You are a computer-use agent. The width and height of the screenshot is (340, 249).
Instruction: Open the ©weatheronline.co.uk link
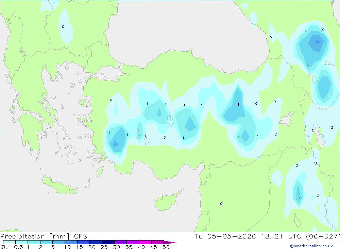tap(311, 246)
